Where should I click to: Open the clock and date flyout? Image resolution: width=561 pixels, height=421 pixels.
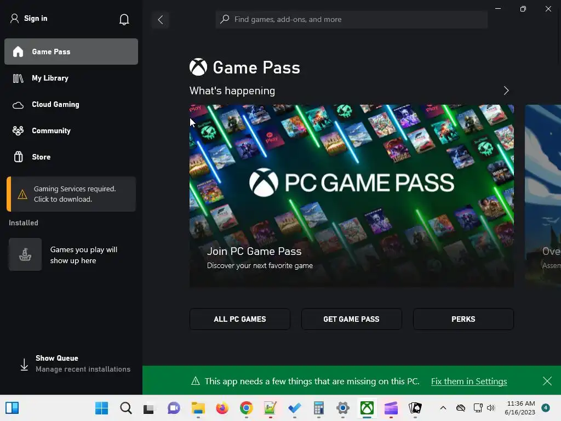520,408
